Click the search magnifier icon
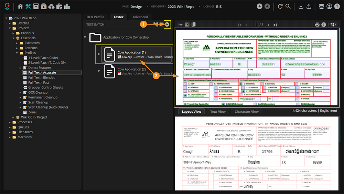344x194 pixels. (288, 7)
